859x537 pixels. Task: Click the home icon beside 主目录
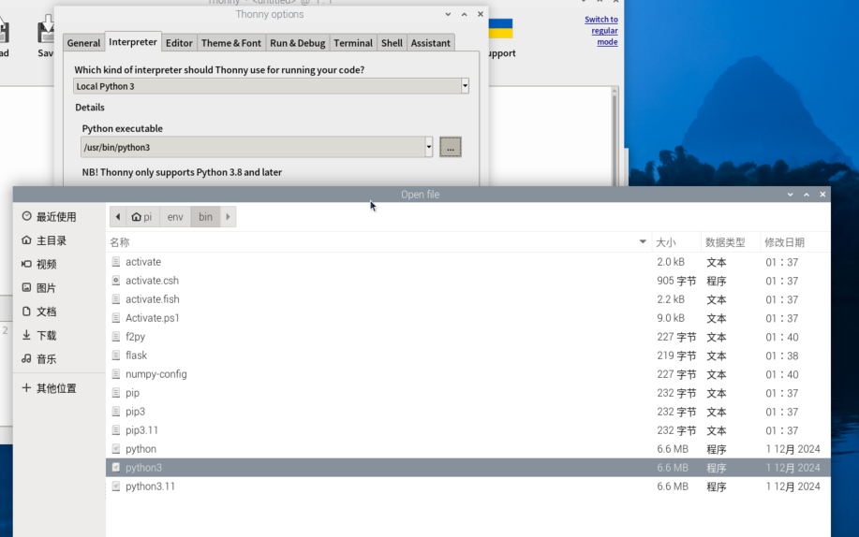coord(26,239)
